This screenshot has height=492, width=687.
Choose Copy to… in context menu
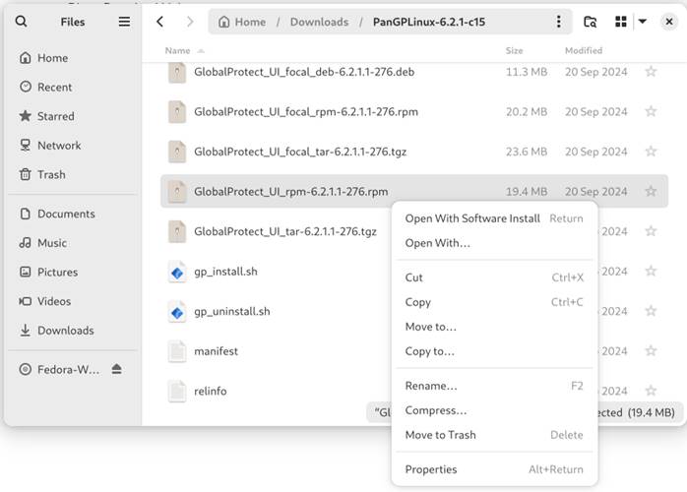pos(494,351)
